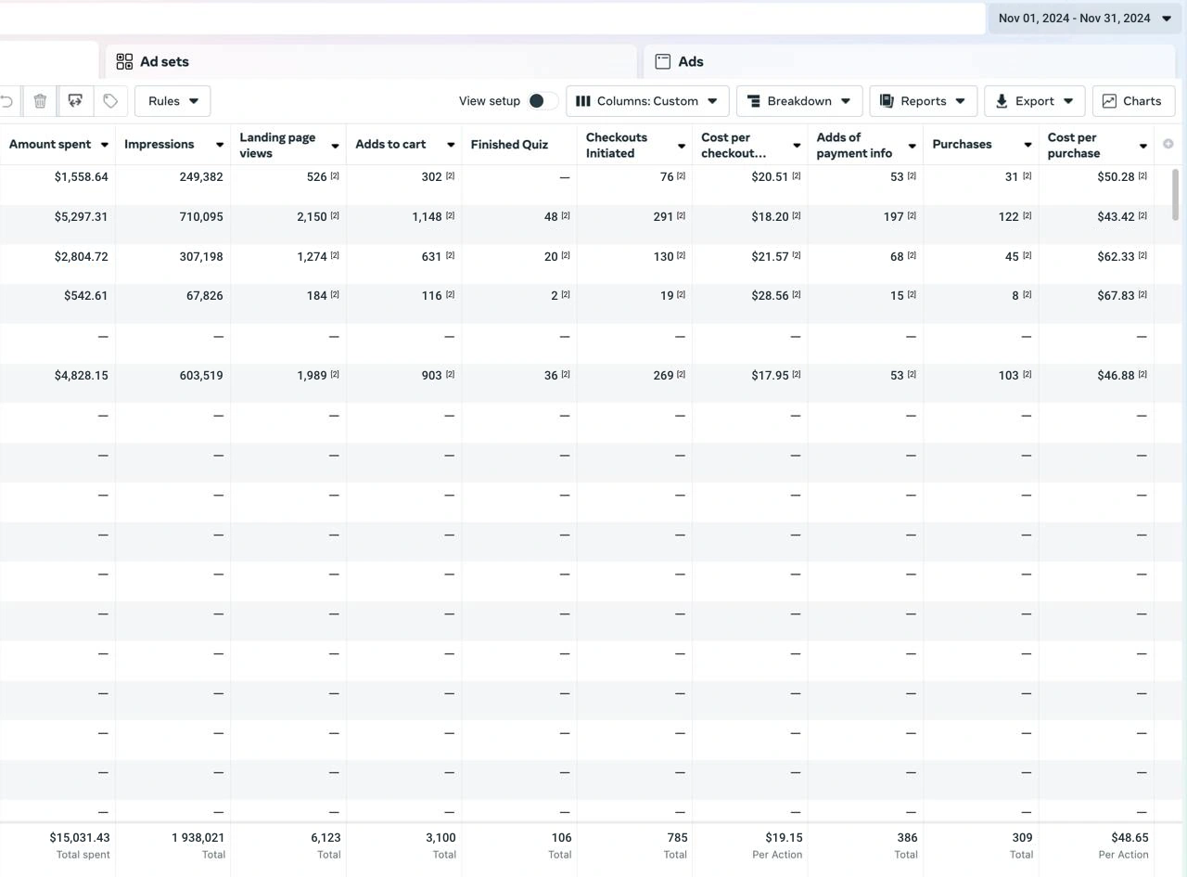Click the undo arrow icon
This screenshot has height=877, width=1187.
pyautogui.click(x=7, y=101)
